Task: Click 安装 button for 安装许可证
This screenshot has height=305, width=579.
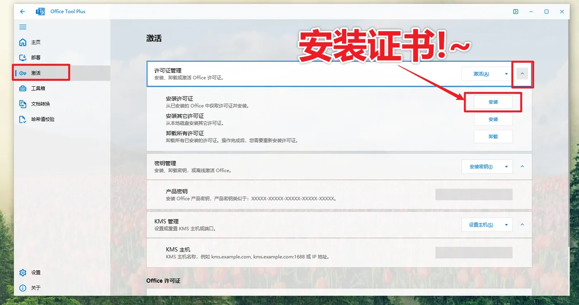Action: coord(493,102)
